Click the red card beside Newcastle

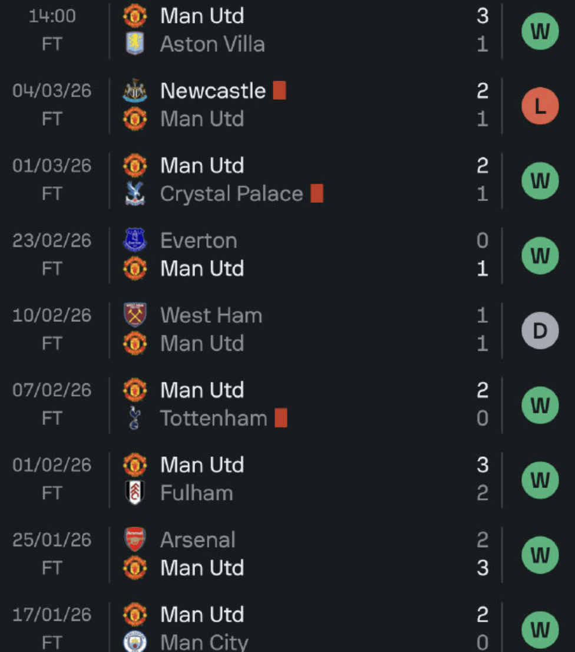point(279,91)
